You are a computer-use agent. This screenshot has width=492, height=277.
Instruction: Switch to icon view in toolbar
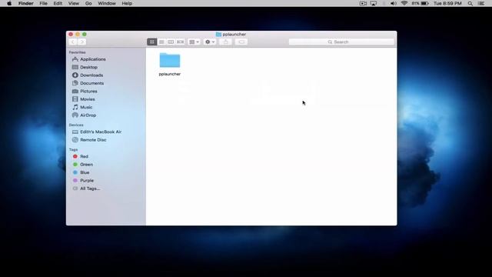(x=152, y=42)
